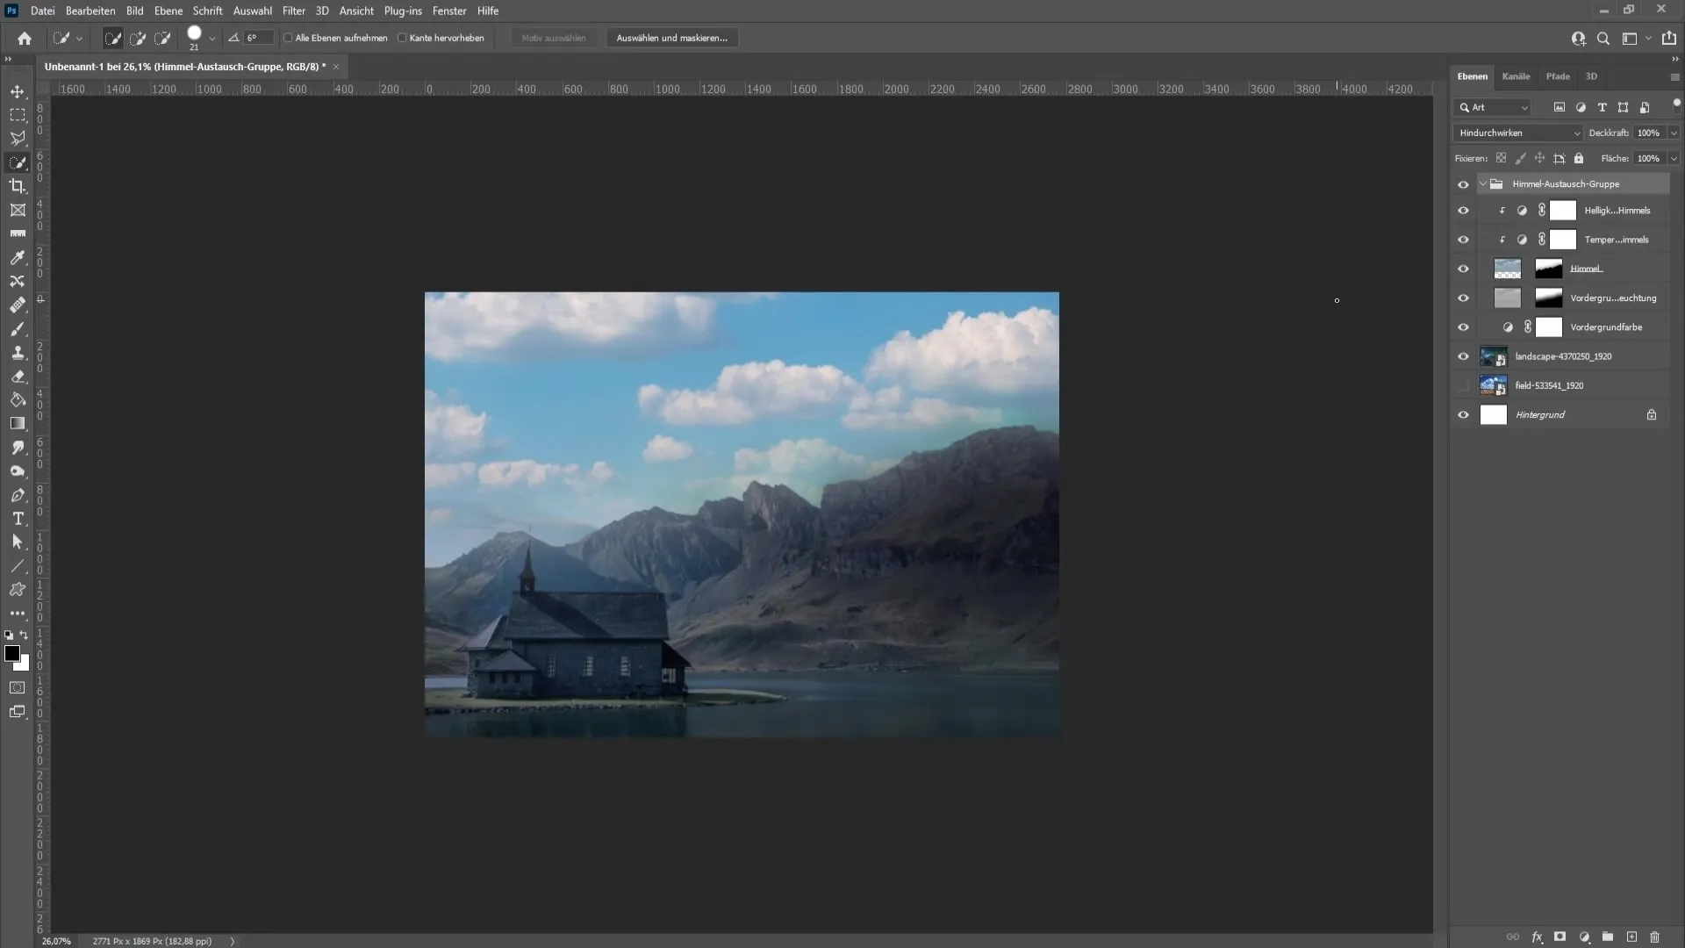Change the screen mode
1685x948 pixels.
pyautogui.click(x=18, y=712)
